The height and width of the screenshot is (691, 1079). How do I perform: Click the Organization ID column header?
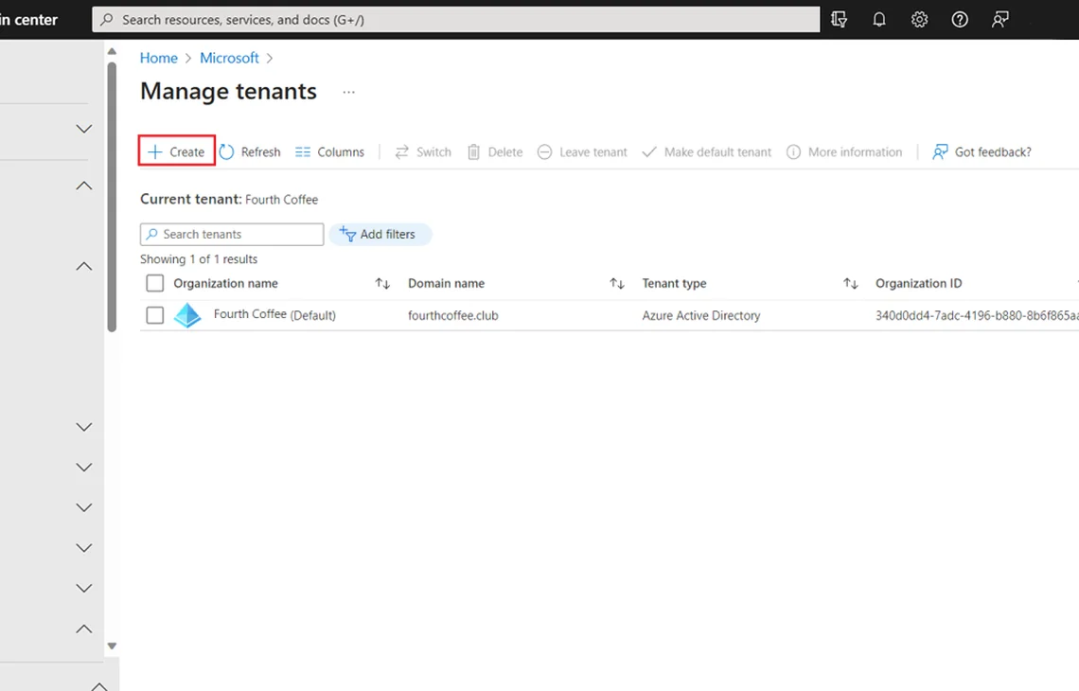[x=919, y=283]
